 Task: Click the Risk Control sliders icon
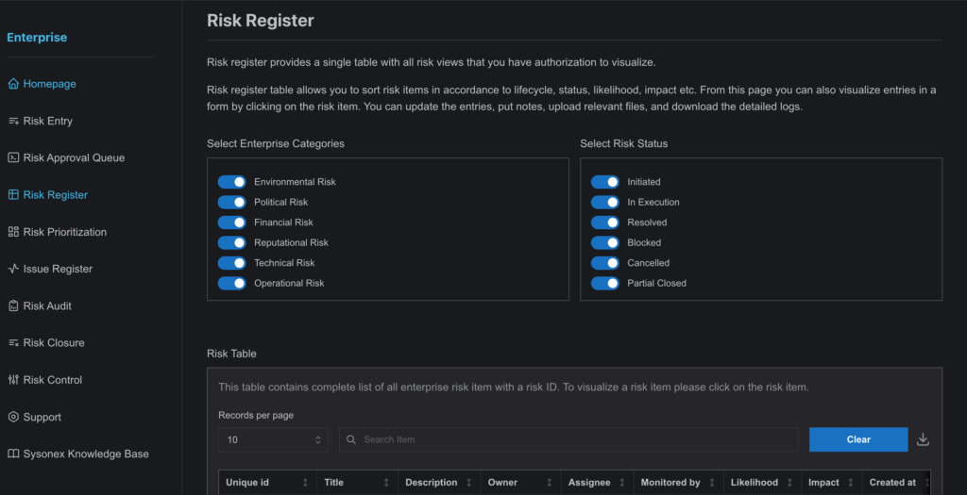click(x=13, y=379)
